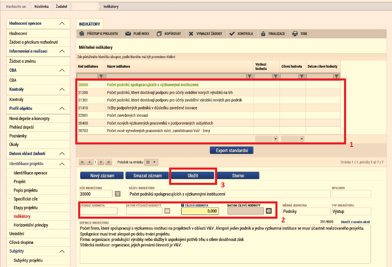Image resolution: width=392 pixels, height=267 pixels.
Task: Select row 21410 Tržby podpořených podniků
Action: 208,108
